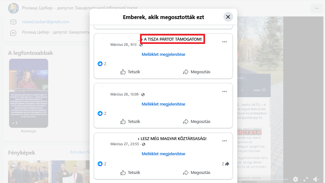325x183 pixels.
Task: Enter fullscreen with the video expand icon
Action: pos(306,179)
